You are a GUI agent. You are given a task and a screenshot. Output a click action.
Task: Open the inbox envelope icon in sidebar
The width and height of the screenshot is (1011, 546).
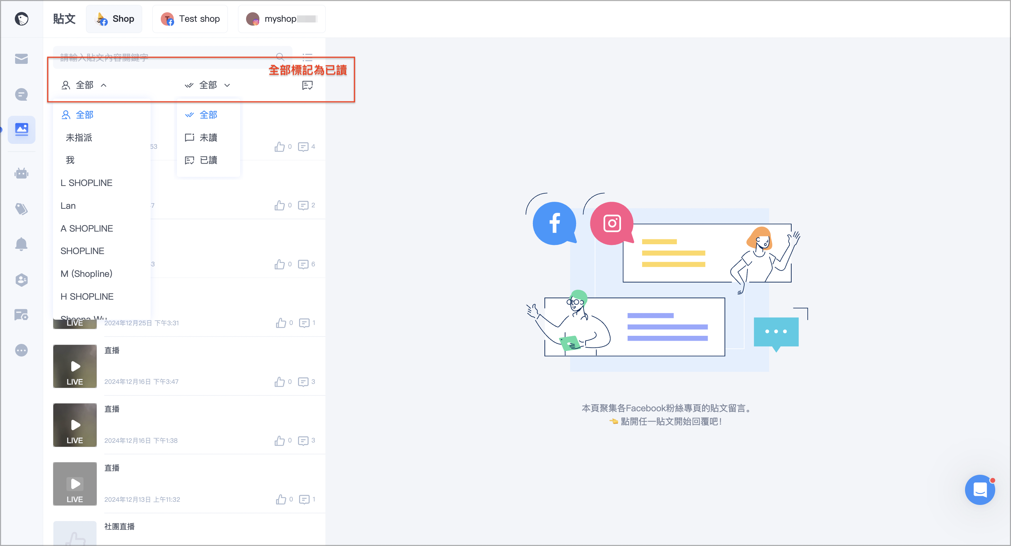(x=21, y=59)
